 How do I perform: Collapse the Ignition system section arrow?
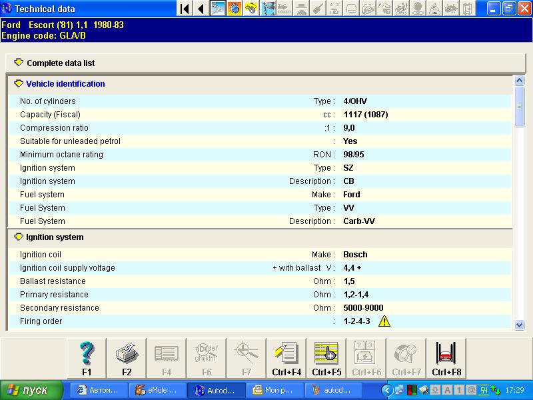(19, 237)
